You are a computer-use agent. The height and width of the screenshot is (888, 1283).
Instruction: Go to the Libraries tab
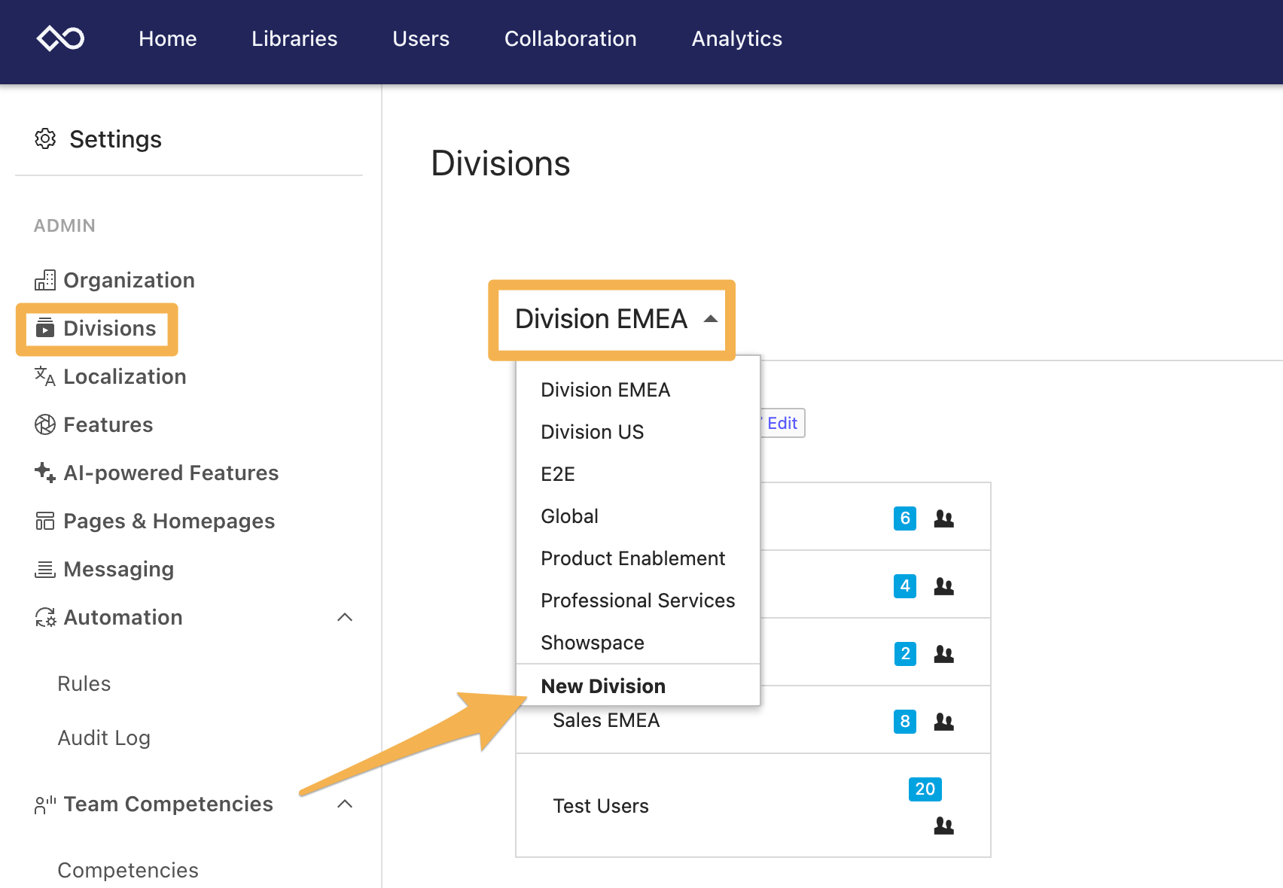(294, 38)
